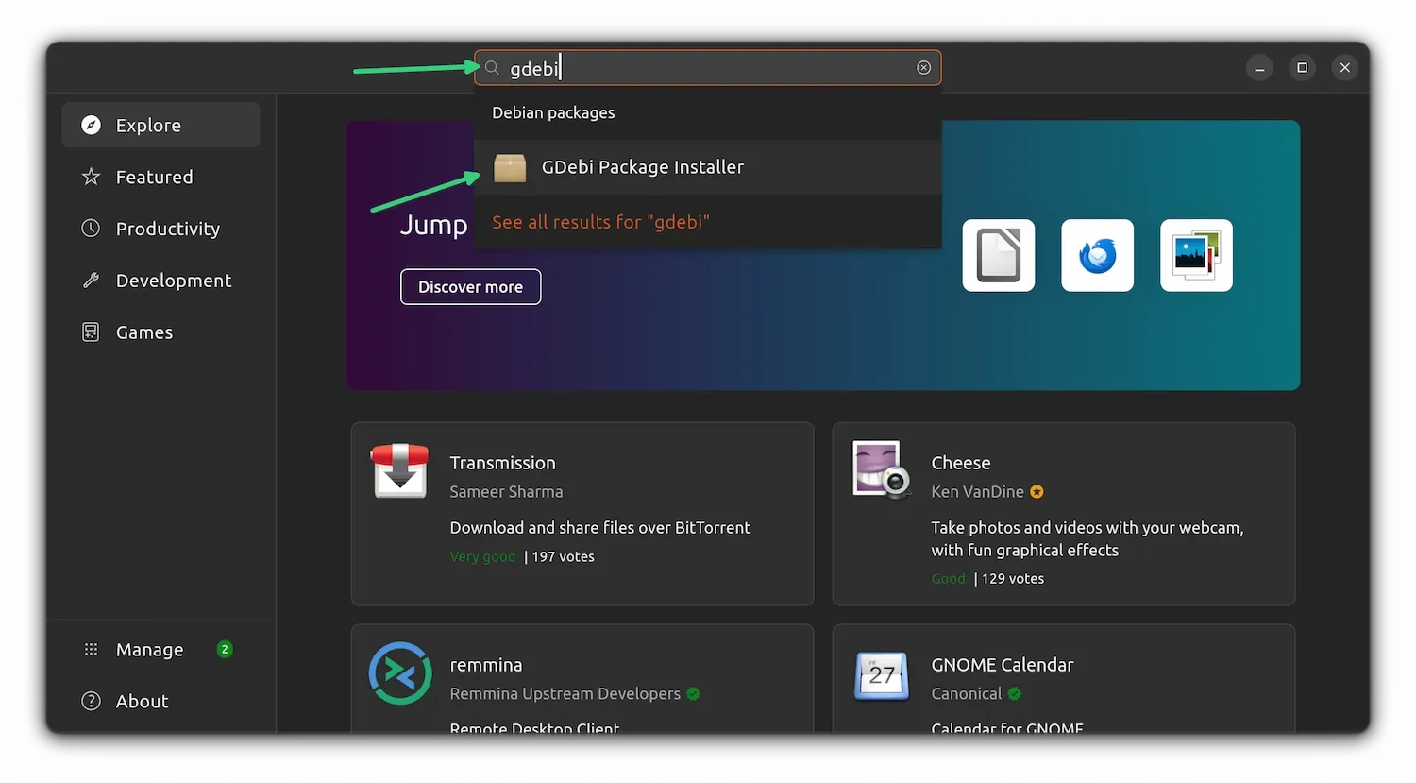Open the GNOME Calendar app title

coord(1003,665)
